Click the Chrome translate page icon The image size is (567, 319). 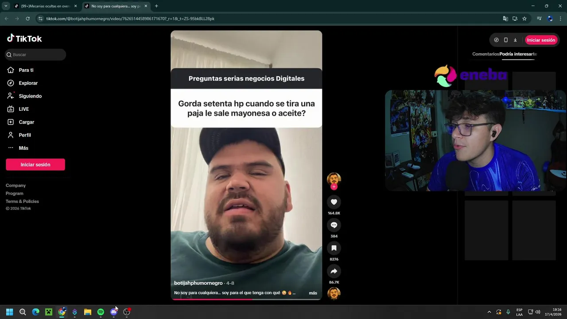(x=505, y=19)
